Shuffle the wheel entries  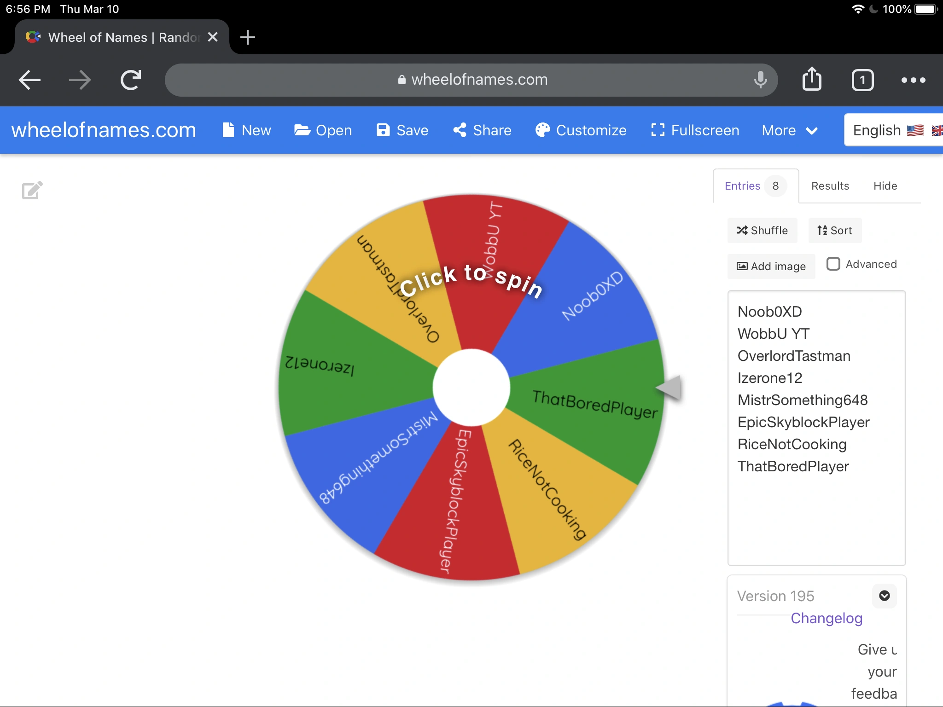click(x=762, y=231)
